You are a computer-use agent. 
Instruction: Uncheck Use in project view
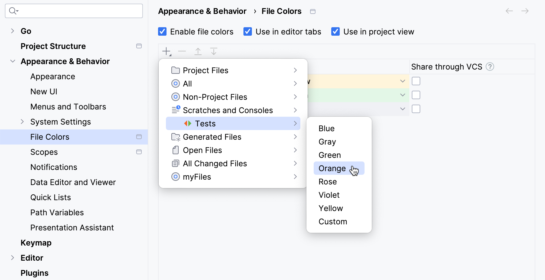click(x=335, y=32)
